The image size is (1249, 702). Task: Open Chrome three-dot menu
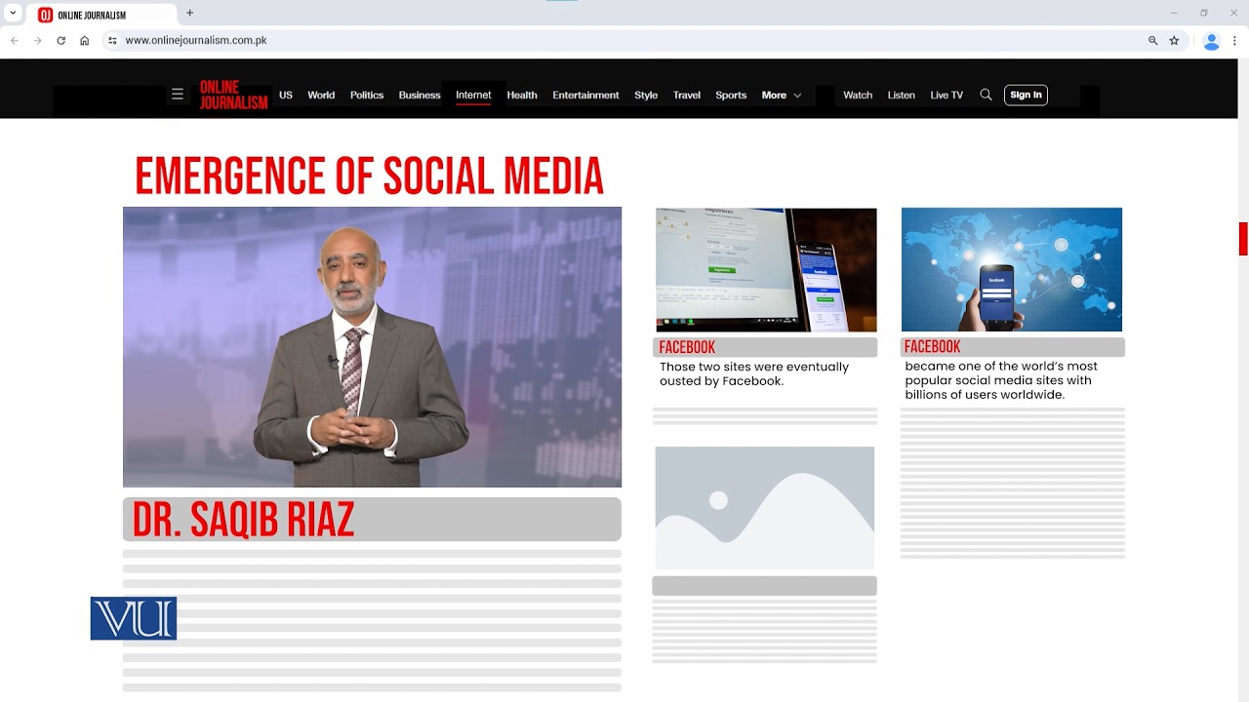[1234, 41]
